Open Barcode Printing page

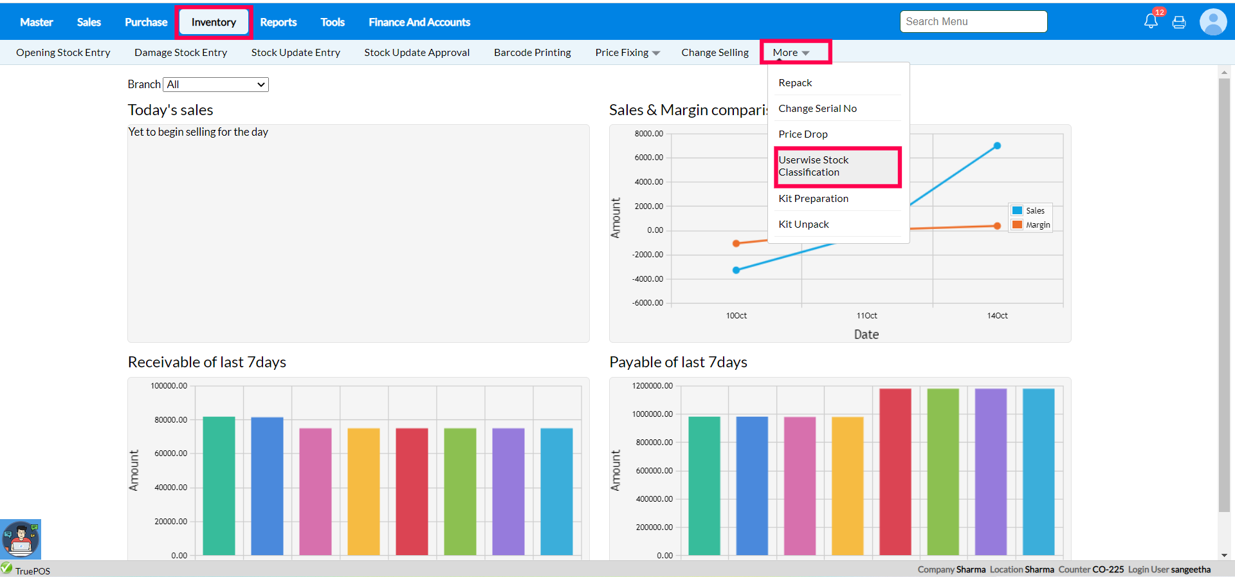532,53
